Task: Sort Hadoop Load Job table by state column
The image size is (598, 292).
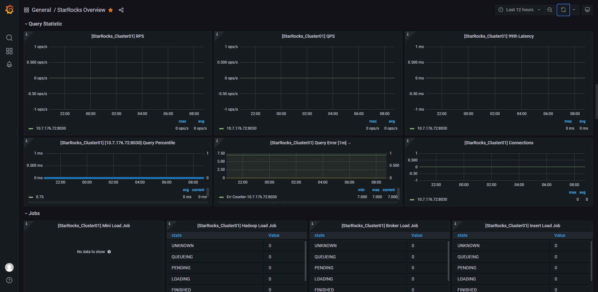Action: coord(177,235)
